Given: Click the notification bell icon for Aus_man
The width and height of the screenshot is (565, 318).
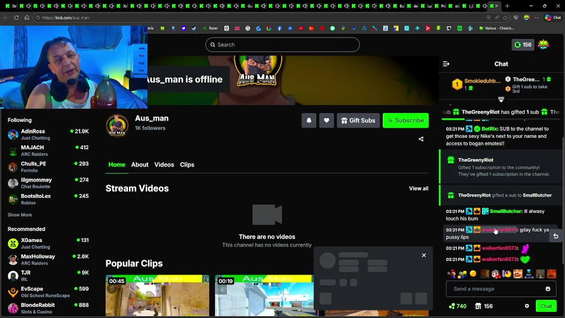Looking at the screenshot, I should 309,120.
